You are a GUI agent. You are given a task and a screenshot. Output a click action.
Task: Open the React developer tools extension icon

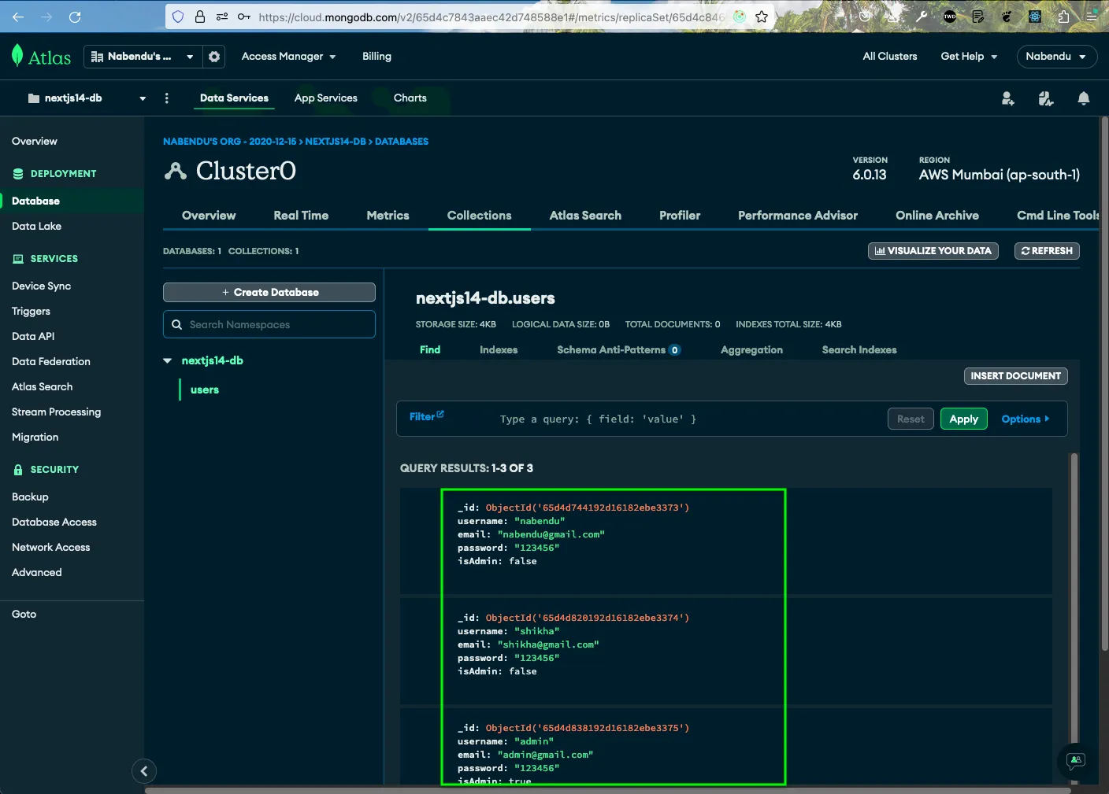coord(1035,17)
